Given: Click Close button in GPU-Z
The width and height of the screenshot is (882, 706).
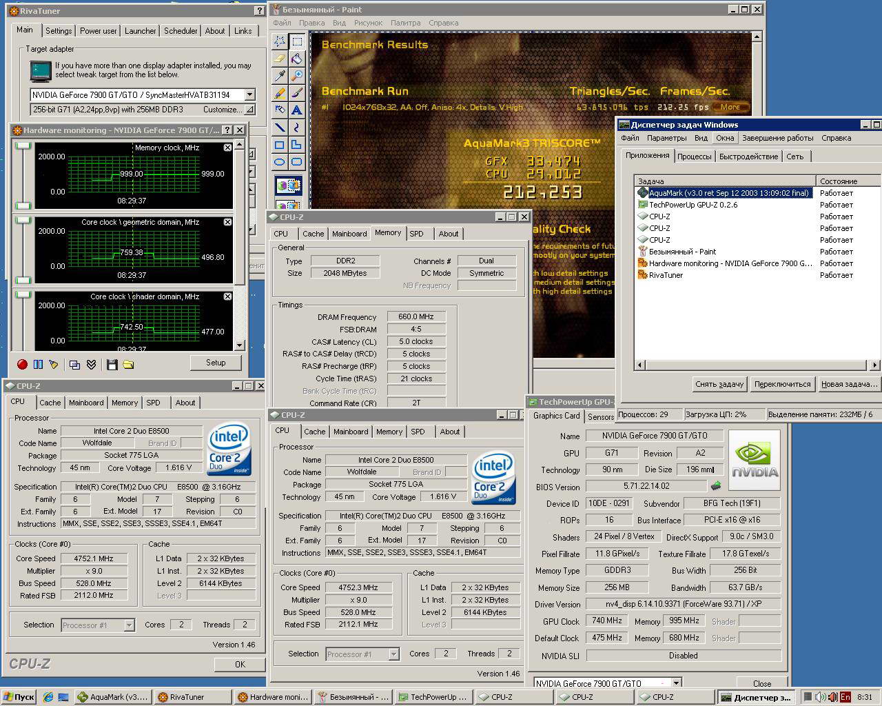Looking at the screenshot, I should 762,684.
